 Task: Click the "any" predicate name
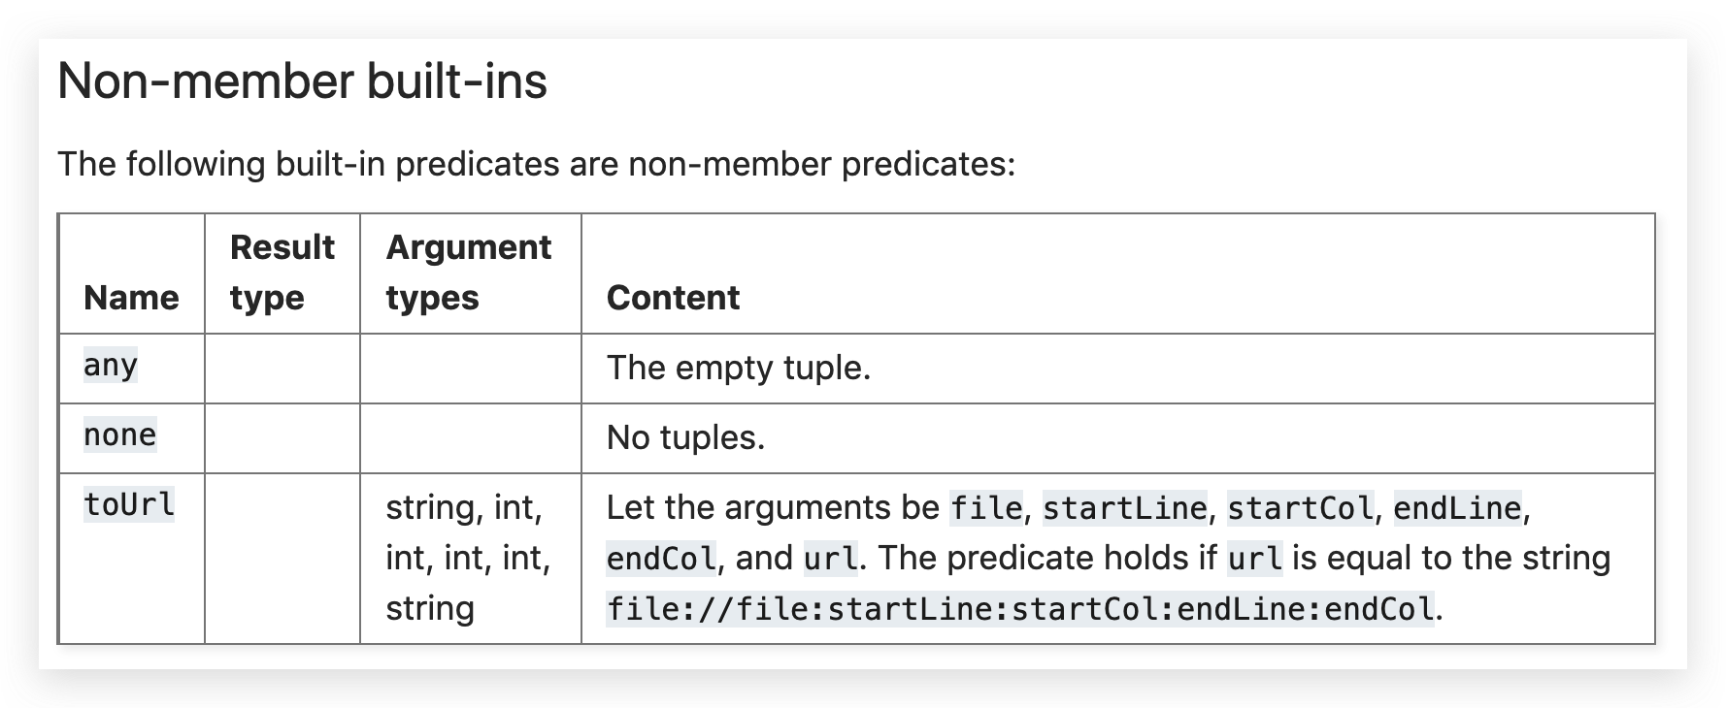click(x=111, y=366)
